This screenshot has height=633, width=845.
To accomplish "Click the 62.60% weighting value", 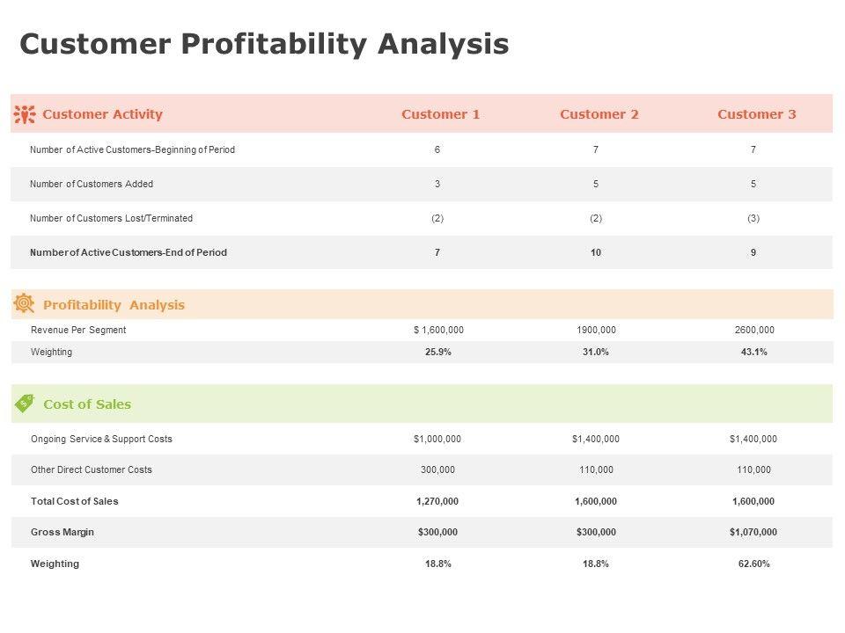I will click(753, 564).
